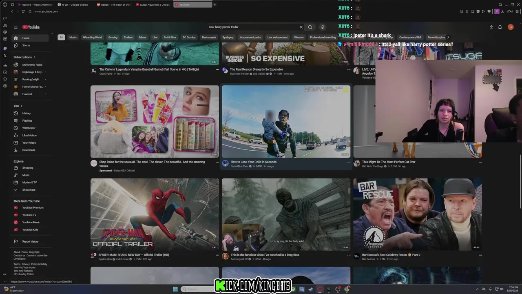
Task: Click the browser address bar URL
Action: coord(46,11)
